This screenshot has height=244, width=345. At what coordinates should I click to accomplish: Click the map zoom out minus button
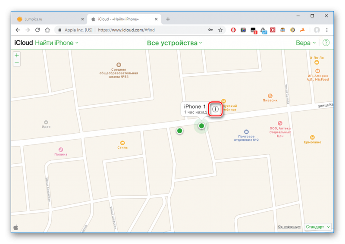pyautogui.click(x=17, y=63)
